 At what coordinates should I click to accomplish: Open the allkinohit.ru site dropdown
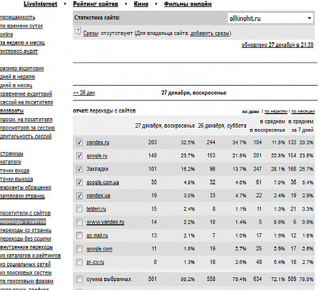click(x=270, y=19)
